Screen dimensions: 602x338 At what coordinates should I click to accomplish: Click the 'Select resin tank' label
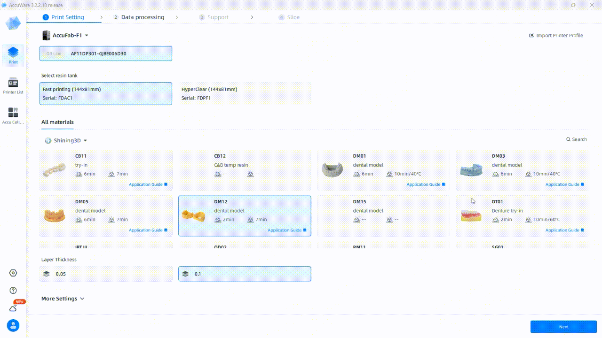coord(59,76)
